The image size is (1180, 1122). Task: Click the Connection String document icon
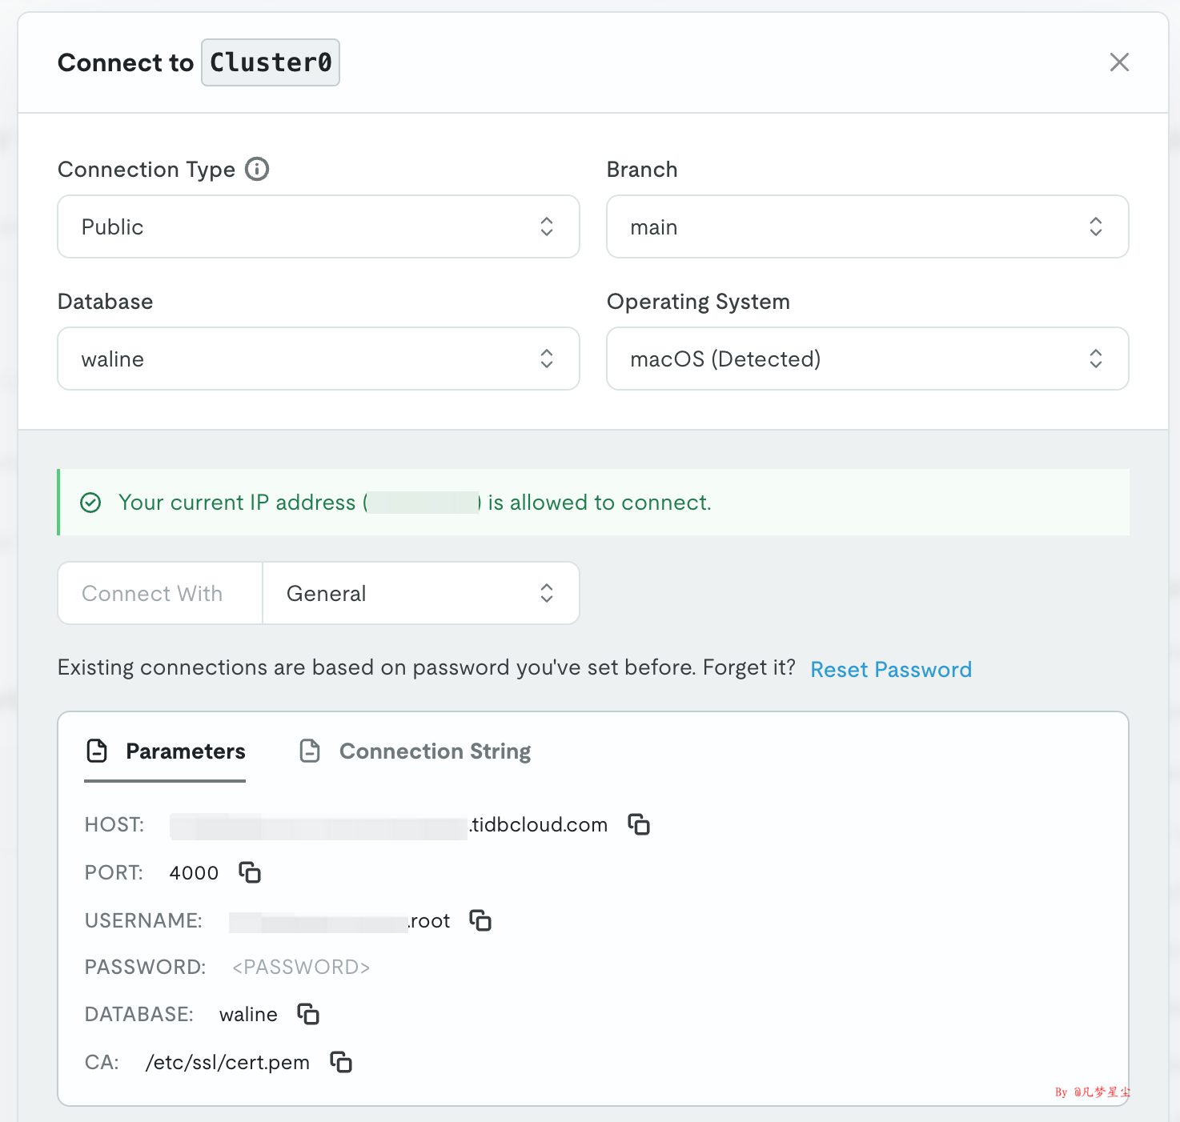[310, 751]
